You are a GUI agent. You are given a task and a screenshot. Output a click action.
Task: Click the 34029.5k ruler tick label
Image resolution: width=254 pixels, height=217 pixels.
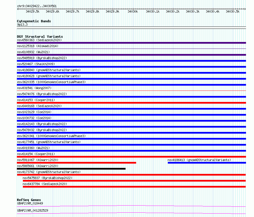pos(33,11)
